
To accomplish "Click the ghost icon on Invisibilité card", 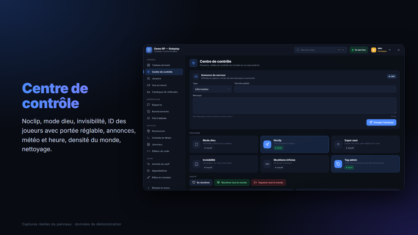I will pyautogui.click(x=196, y=164).
